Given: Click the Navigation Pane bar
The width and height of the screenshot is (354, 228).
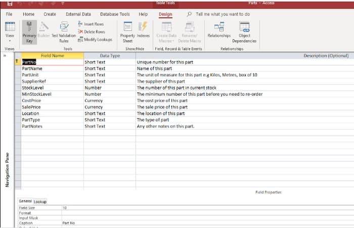Looking at the screenshot, I should (x=7, y=170).
